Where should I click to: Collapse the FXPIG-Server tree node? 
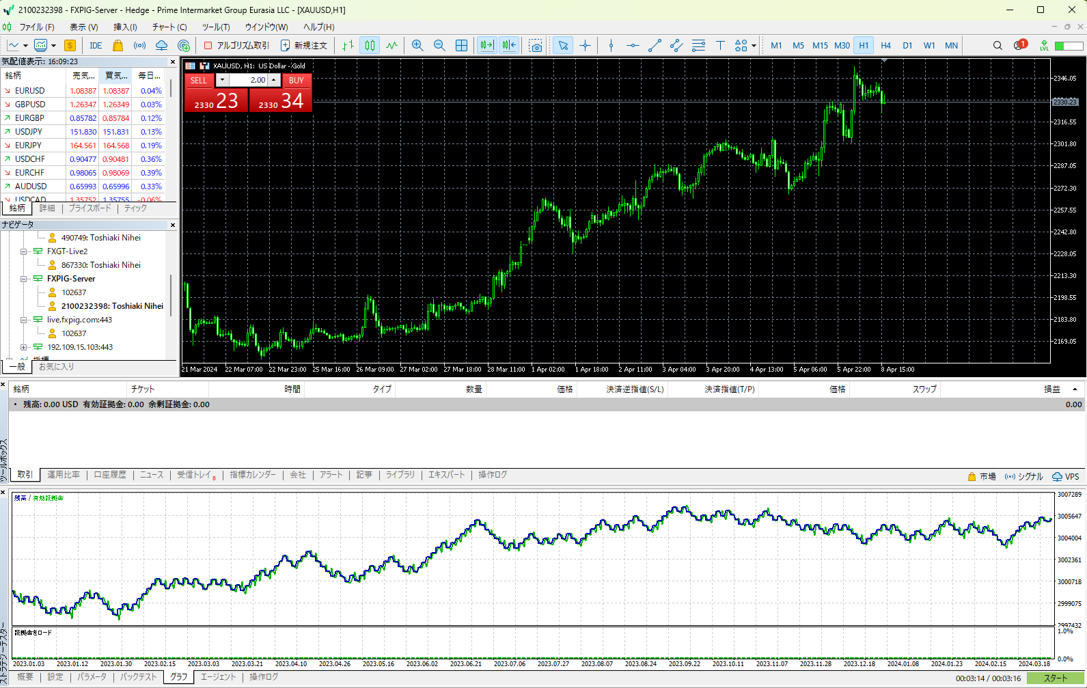[x=23, y=279]
